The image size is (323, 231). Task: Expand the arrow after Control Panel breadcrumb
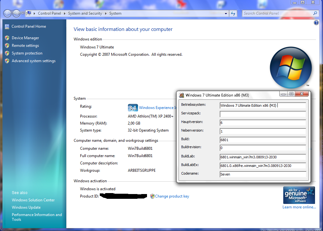[64, 13]
